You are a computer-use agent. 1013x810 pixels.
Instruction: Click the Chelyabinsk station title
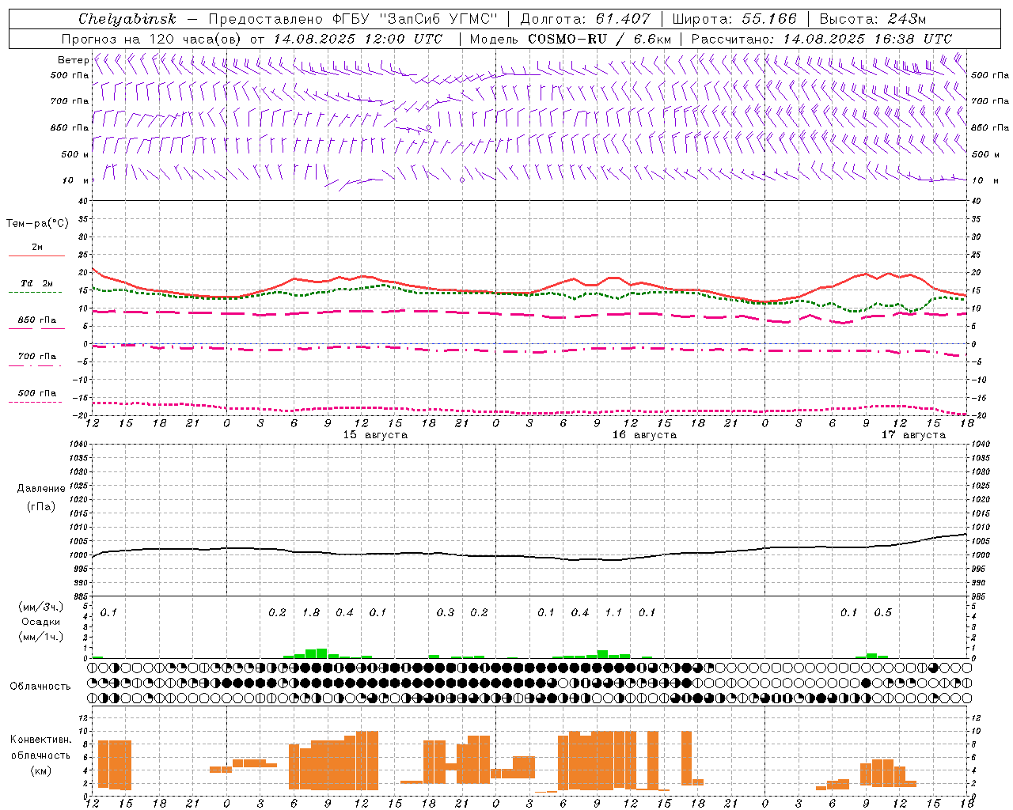click(127, 19)
